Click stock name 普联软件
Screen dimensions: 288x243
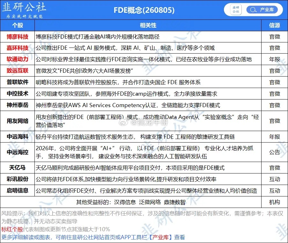pyautogui.click(x=18, y=82)
